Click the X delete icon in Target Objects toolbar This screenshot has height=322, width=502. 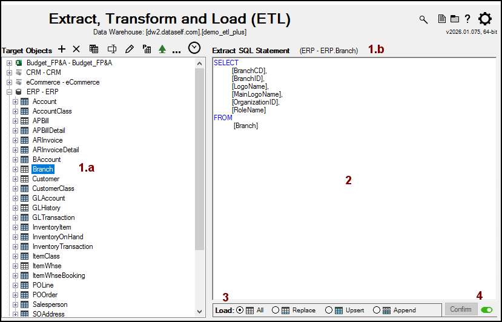point(76,50)
